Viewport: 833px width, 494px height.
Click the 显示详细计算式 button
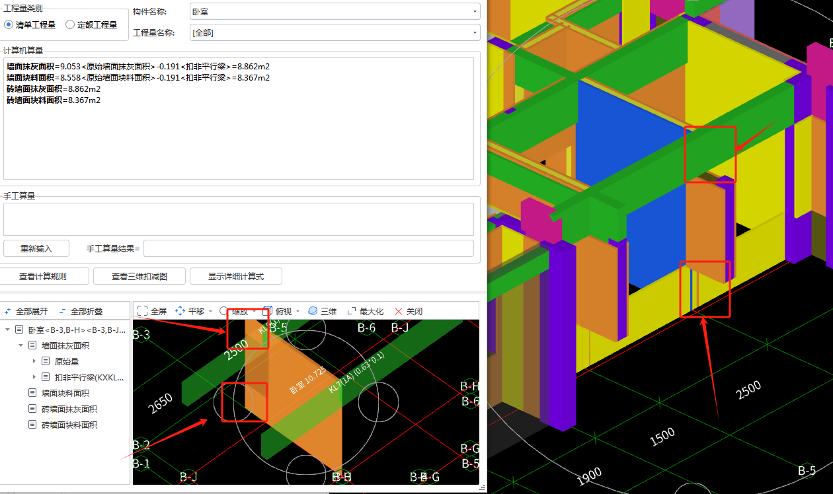236,276
